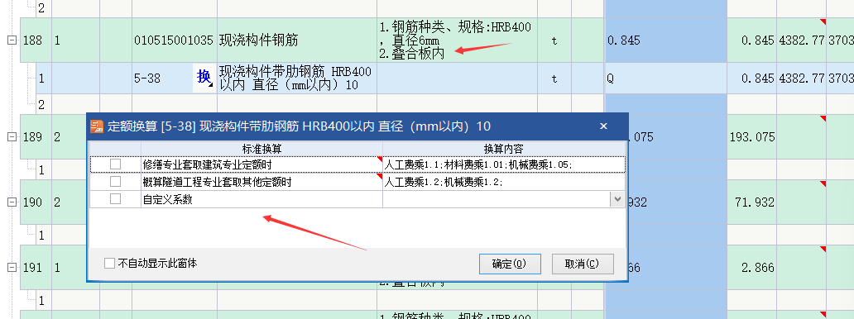Click the app icon in the 定额换算 dialog title
The height and width of the screenshot is (319, 854).
click(96, 126)
